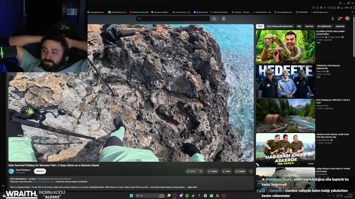
Task: Open Xbox app from the taskbar
Action: [211, 196]
